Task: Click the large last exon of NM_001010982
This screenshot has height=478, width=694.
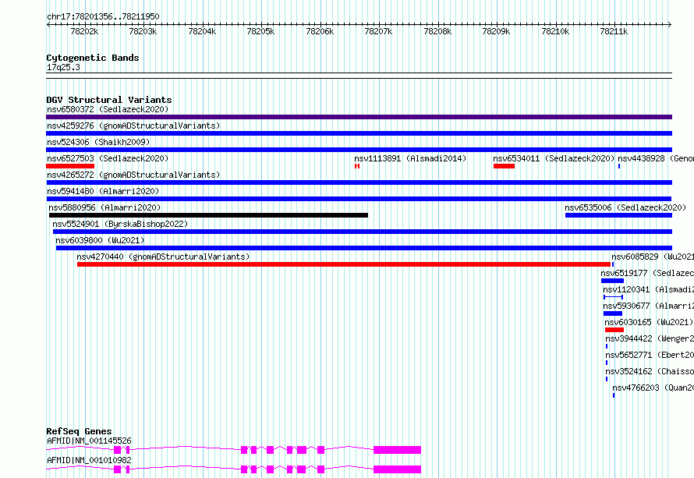Action: click(397, 469)
